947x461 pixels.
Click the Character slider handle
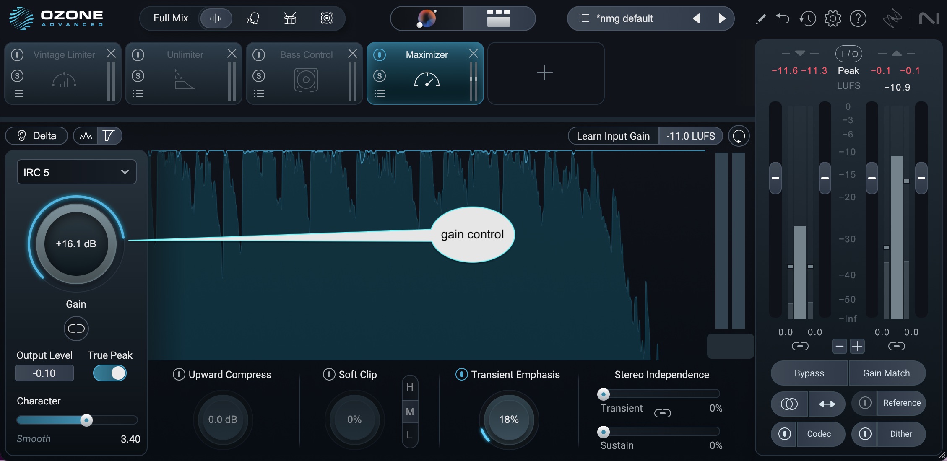[x=87, y=420]
